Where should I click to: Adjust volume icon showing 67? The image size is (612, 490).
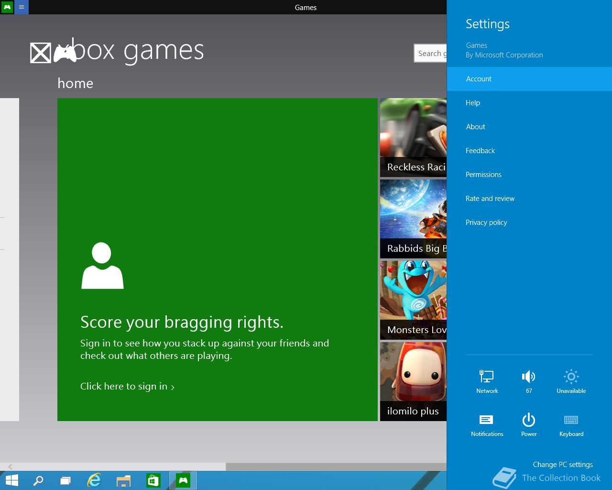click(x=529, y=381)
